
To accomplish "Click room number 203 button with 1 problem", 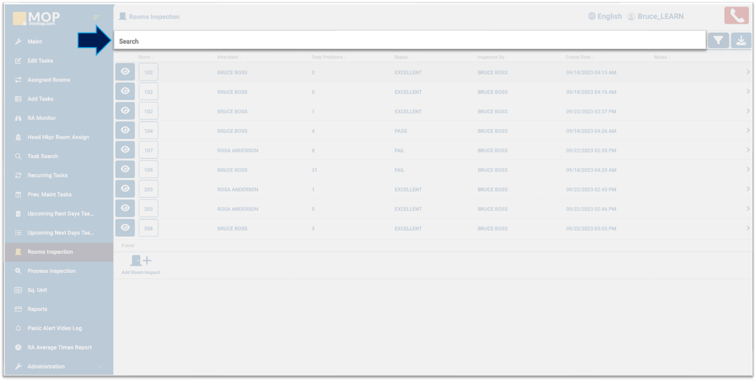I will click(149, 189).
